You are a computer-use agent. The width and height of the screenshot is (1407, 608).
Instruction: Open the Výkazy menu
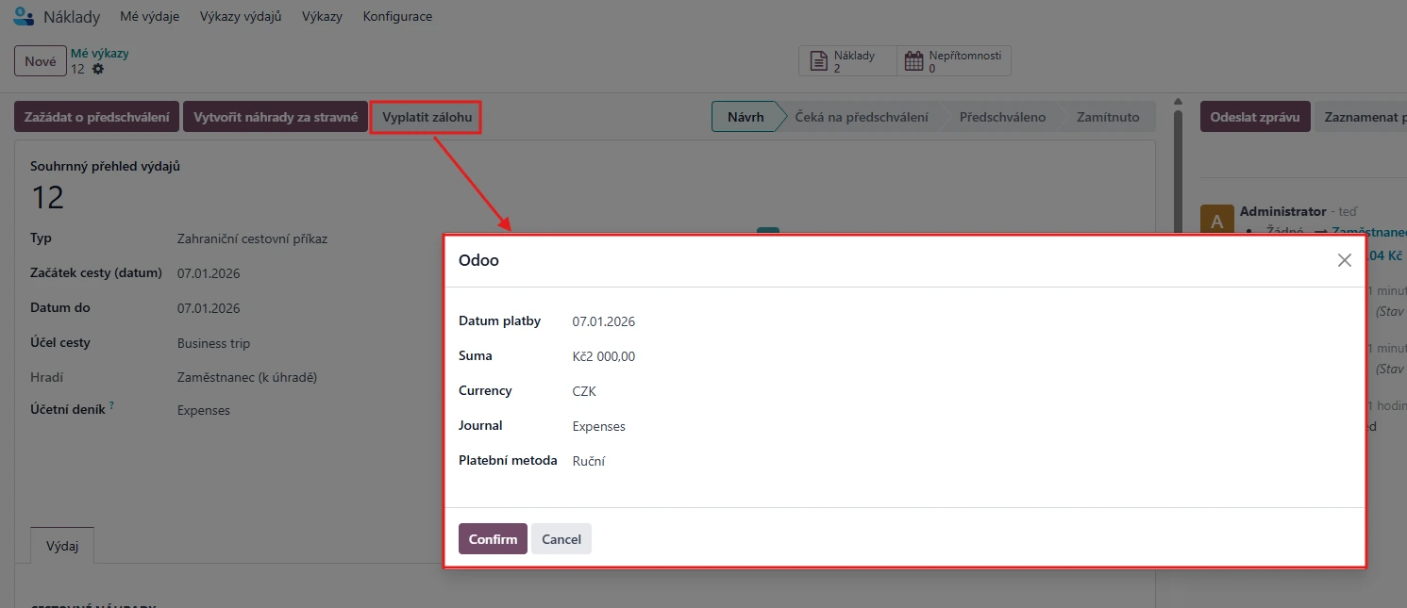point(322,17)
